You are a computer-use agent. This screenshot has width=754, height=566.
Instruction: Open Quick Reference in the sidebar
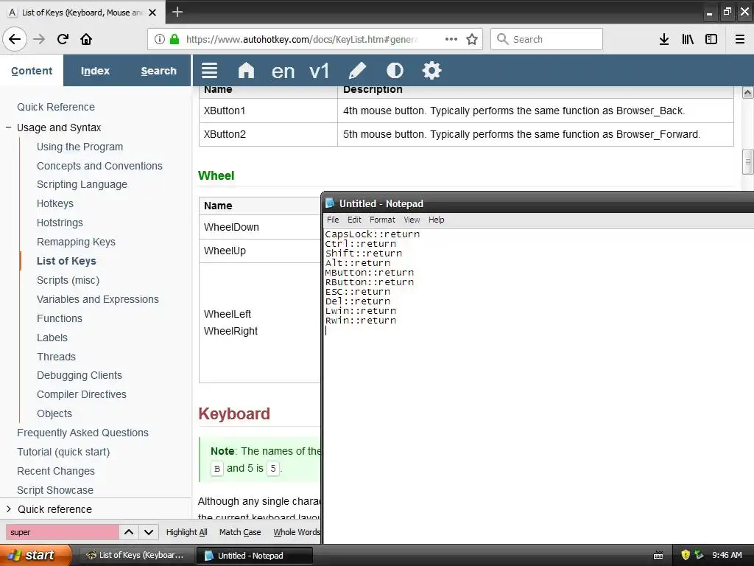point(56,107)
